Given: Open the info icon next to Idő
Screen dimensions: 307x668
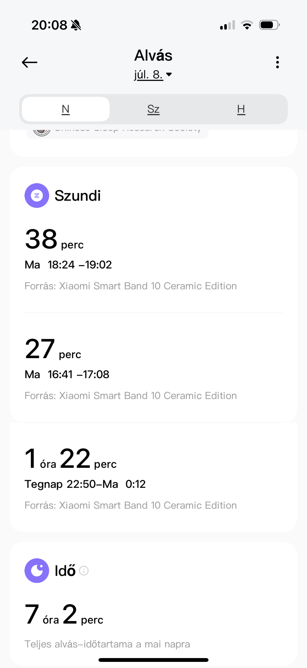Looking at the screenshot, I should [x=84, y=570].
